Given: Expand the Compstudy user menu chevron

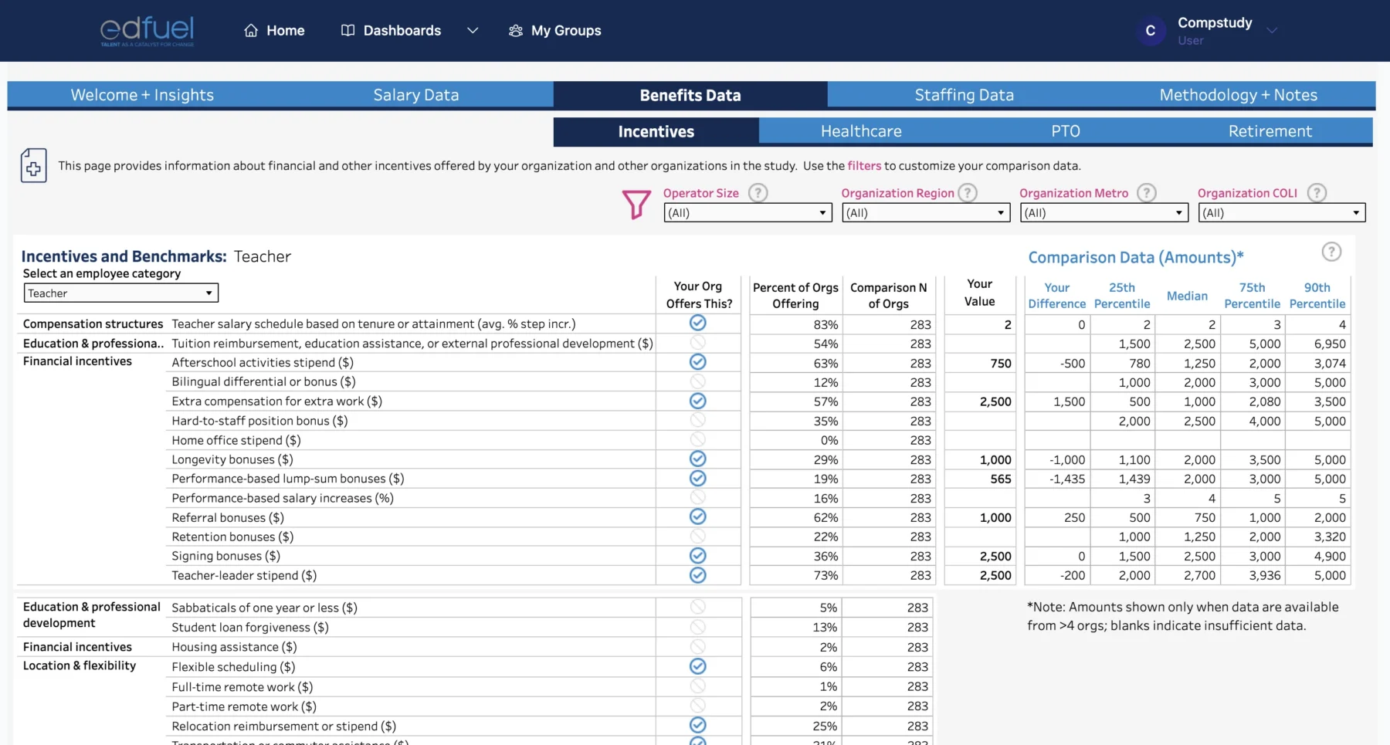Looking at the screenshot, I should (1272, 30).
